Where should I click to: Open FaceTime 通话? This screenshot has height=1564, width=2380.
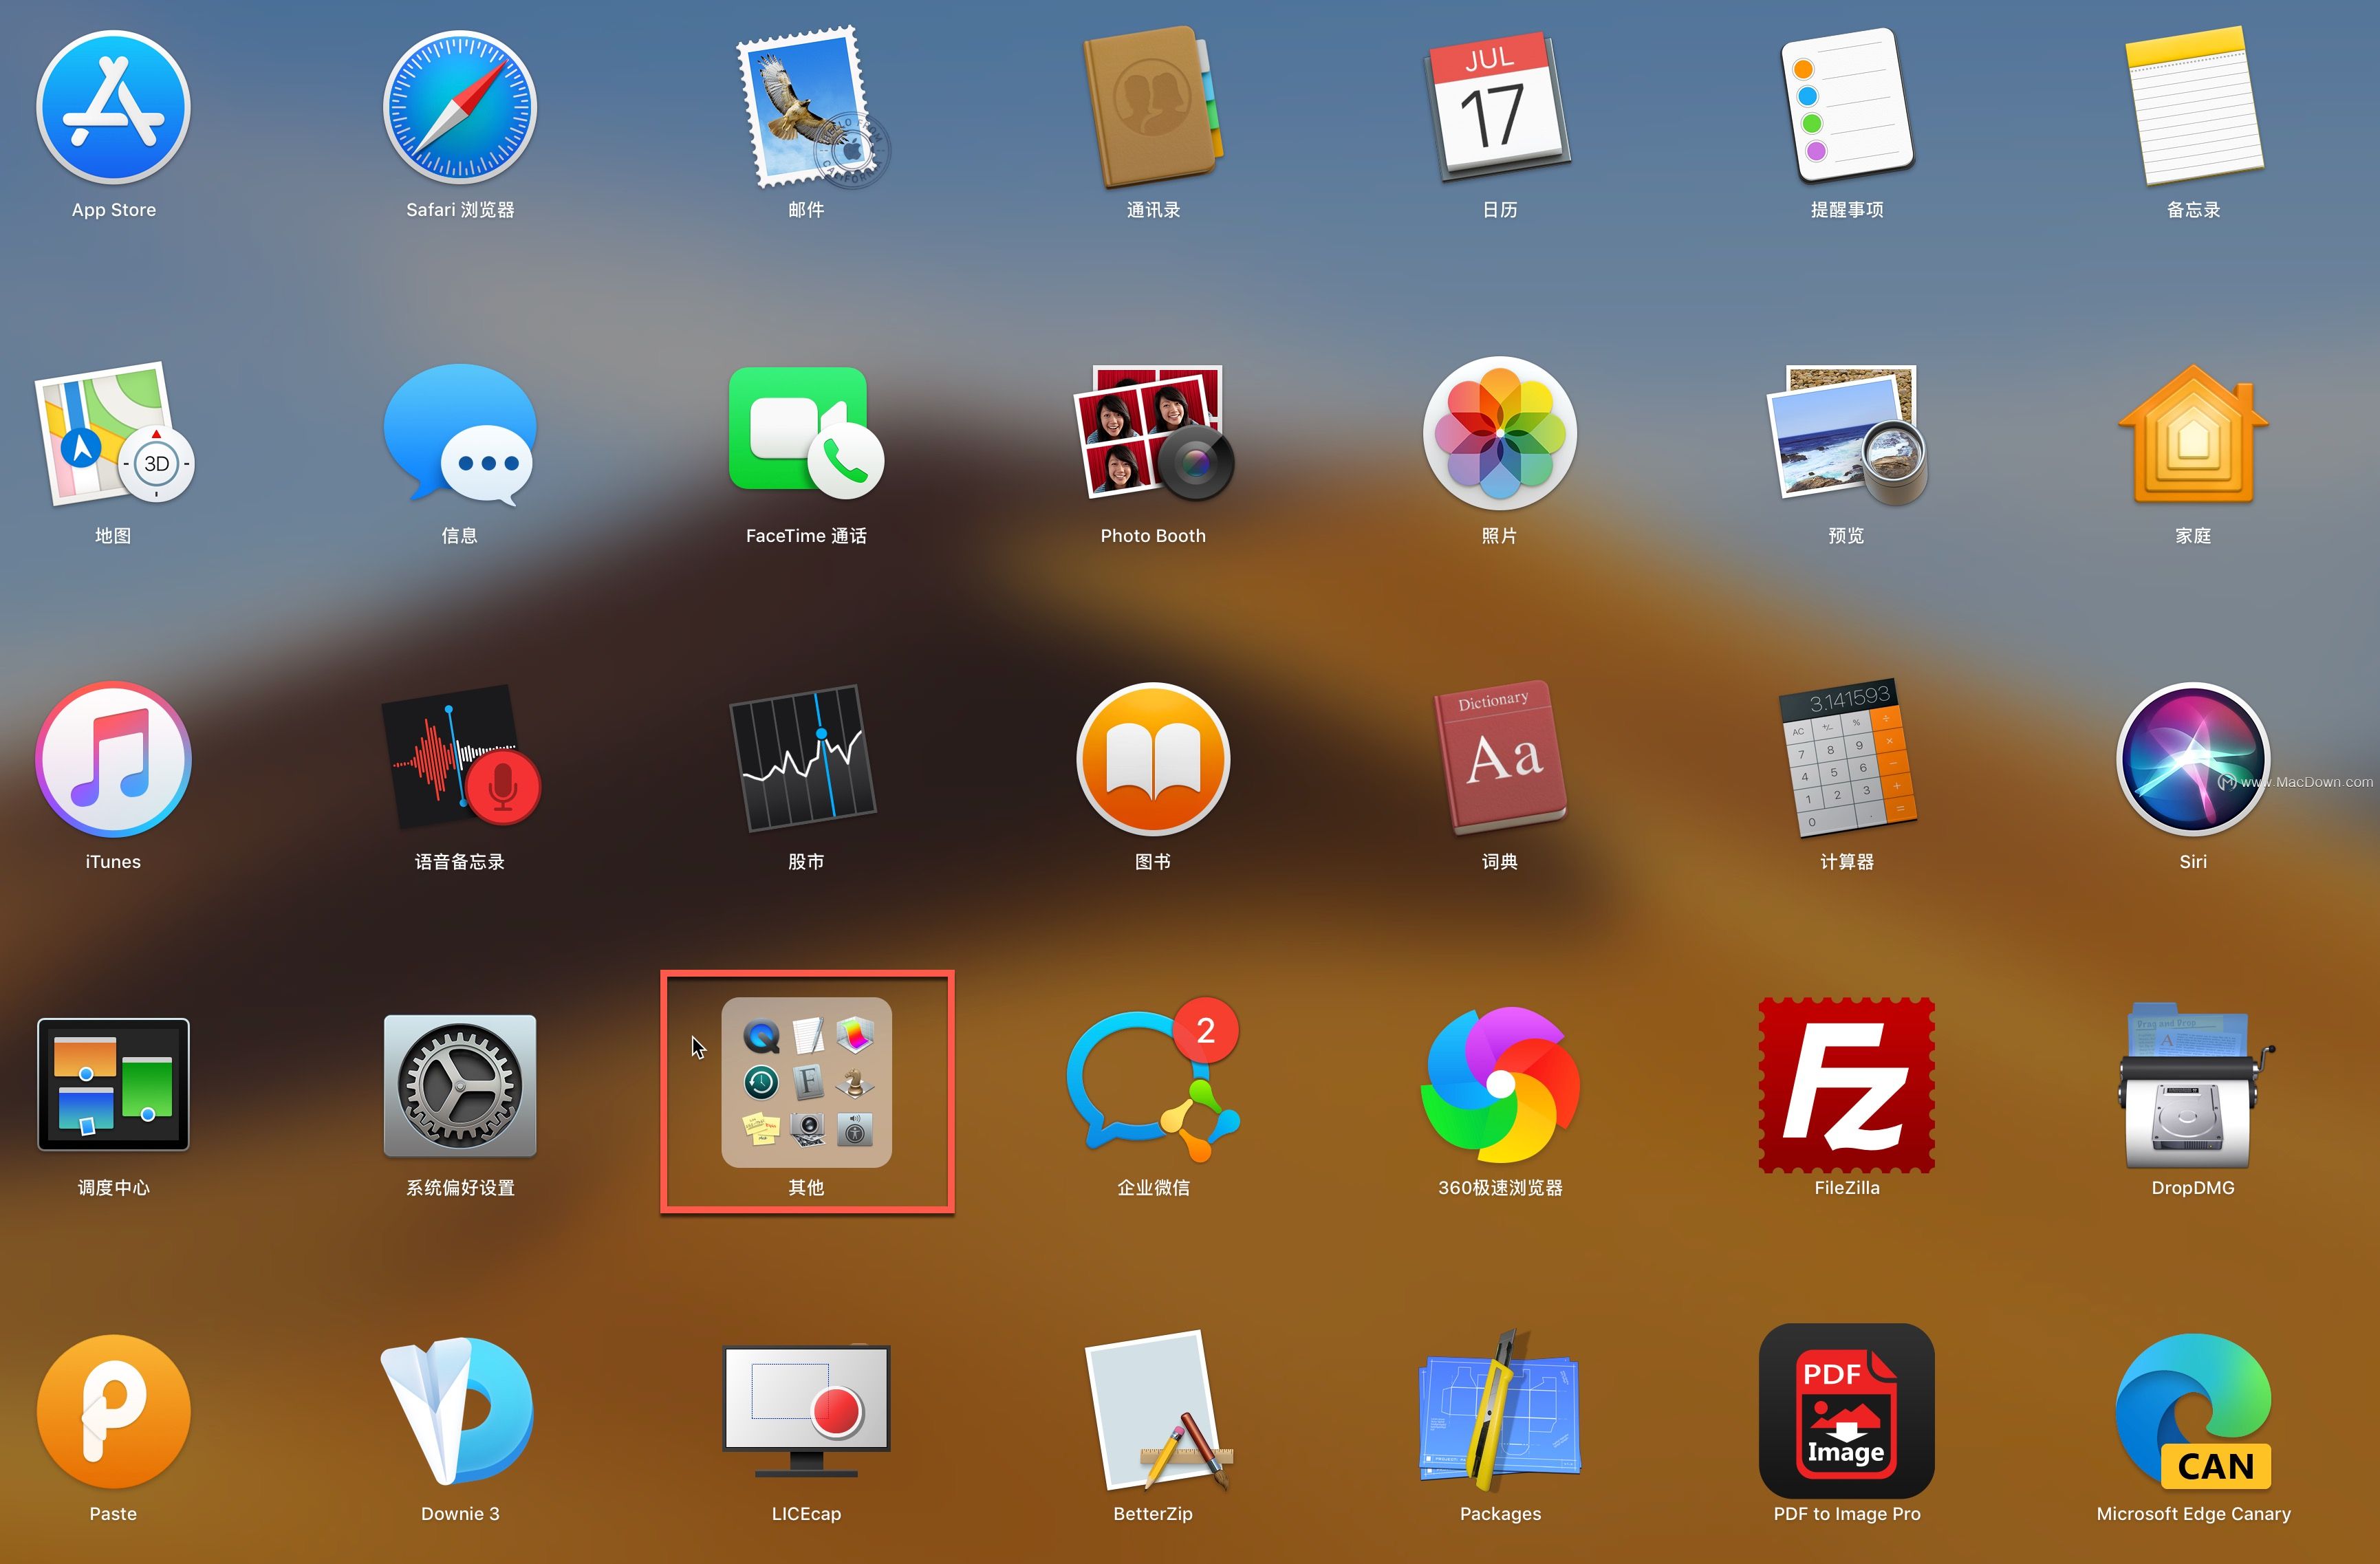pyautogui.click(x=806, y=433)
